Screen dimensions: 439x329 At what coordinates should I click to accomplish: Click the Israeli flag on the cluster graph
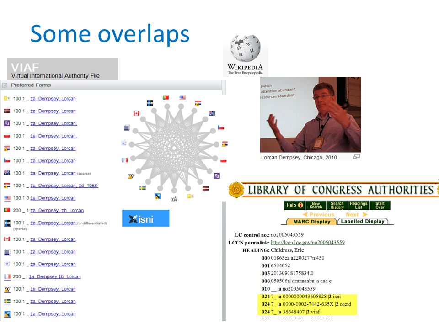(123, 143)
